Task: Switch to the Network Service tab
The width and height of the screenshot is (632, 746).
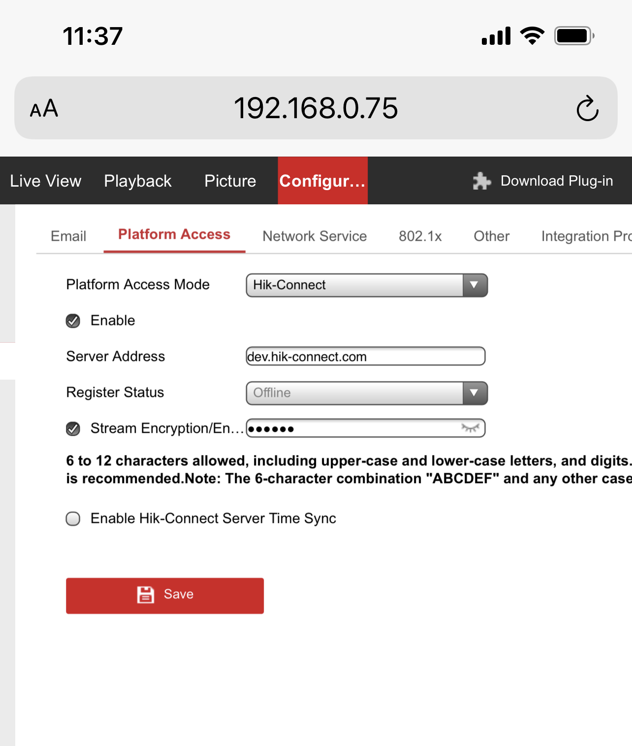Action: click(x=315, y=236)
